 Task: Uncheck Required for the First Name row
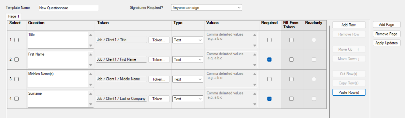click(x=269, y=60)
